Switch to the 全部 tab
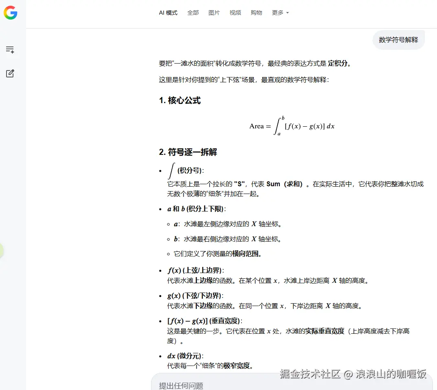Screen dimensions: 437x390 (x=193, y=13)
